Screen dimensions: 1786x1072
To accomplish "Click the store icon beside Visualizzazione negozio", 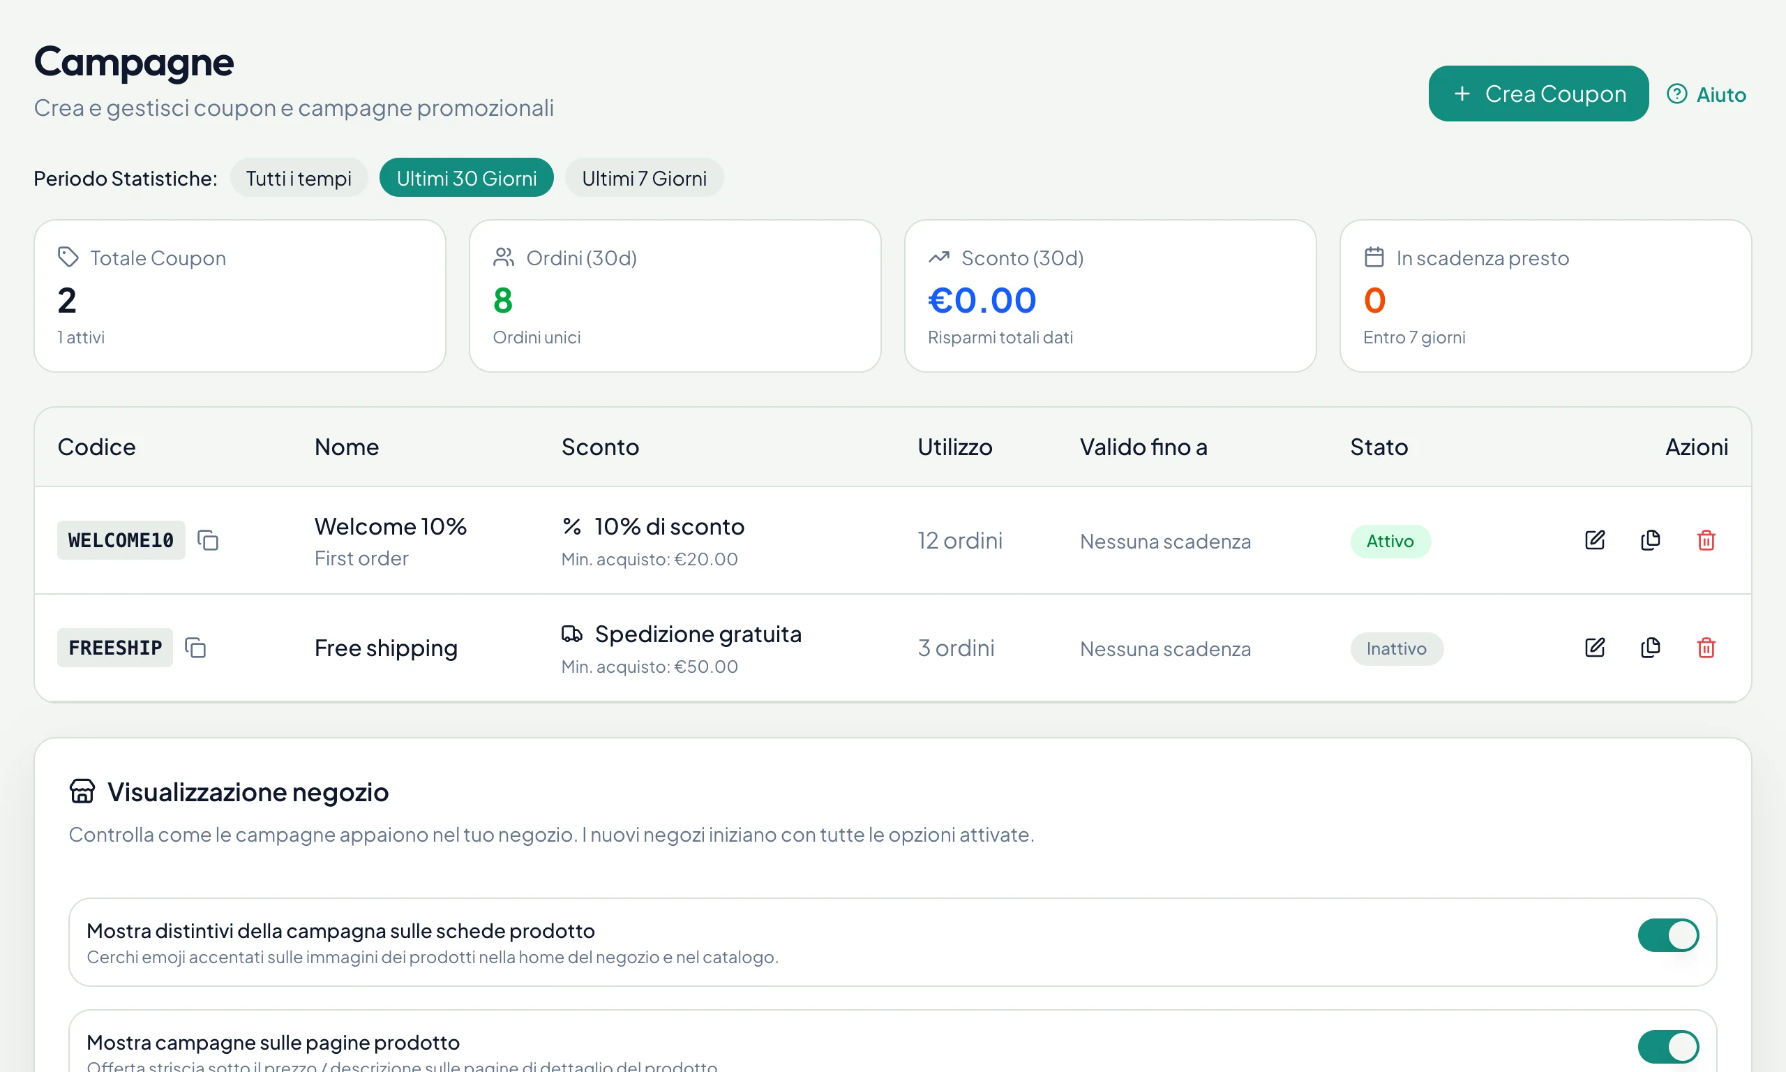I will pos(82,791).
